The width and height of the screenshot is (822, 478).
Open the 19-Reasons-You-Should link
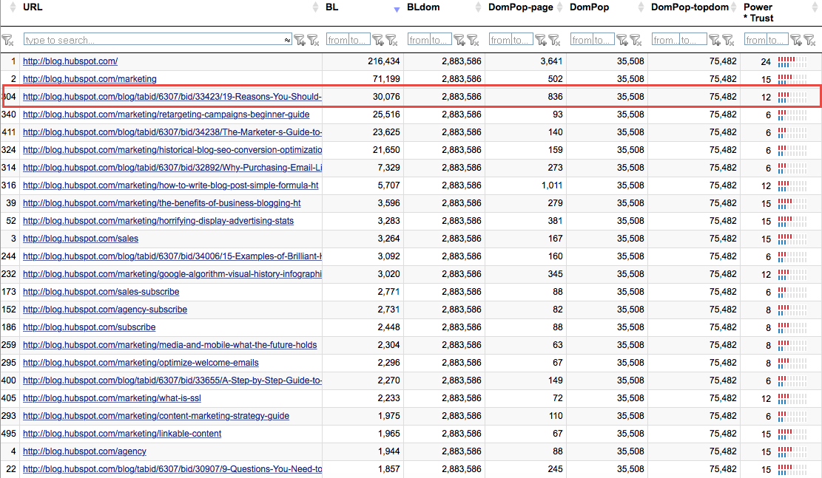pos(172,97)
